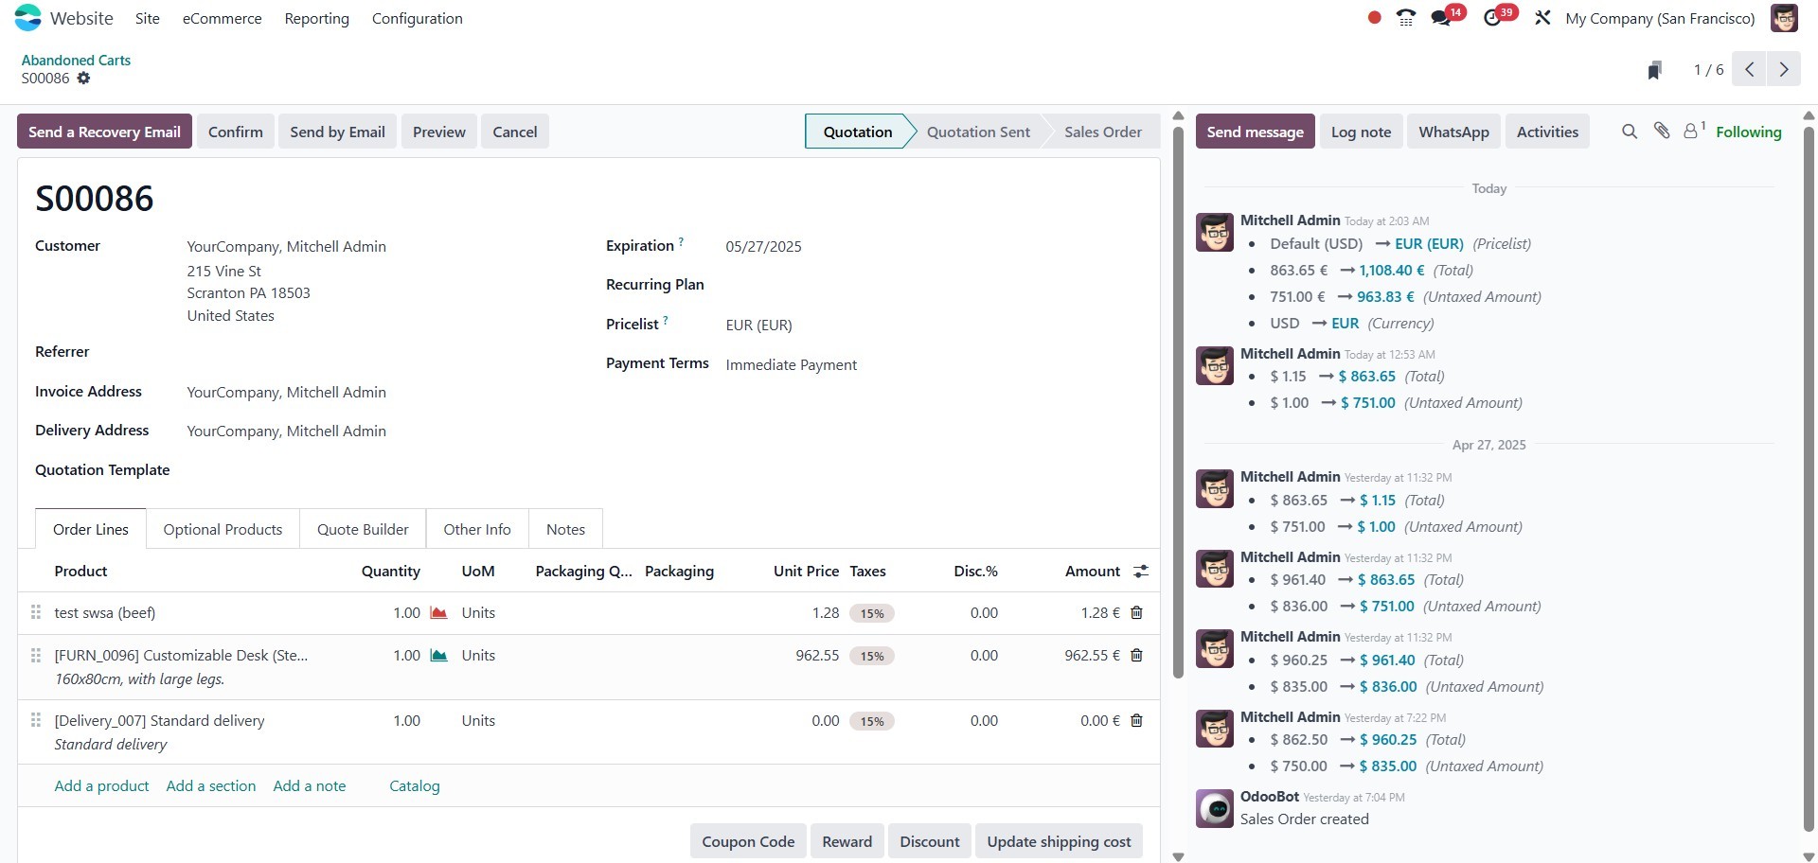Image resolution: width=1818 pixels, height=863 pixels.
Task: Open the debug tools wrench icon
Action: tap(1542, 18)
